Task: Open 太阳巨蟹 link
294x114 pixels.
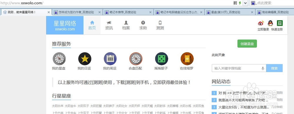Action: [96, 106]
